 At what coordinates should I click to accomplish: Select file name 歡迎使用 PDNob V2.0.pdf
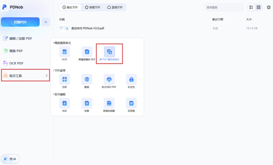[88, 28]
